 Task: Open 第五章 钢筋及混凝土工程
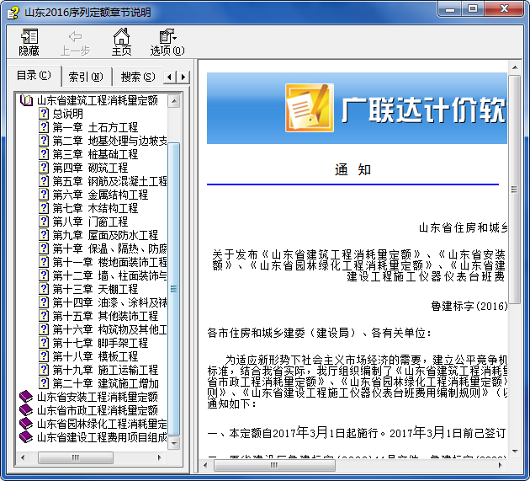pos(109,181)
